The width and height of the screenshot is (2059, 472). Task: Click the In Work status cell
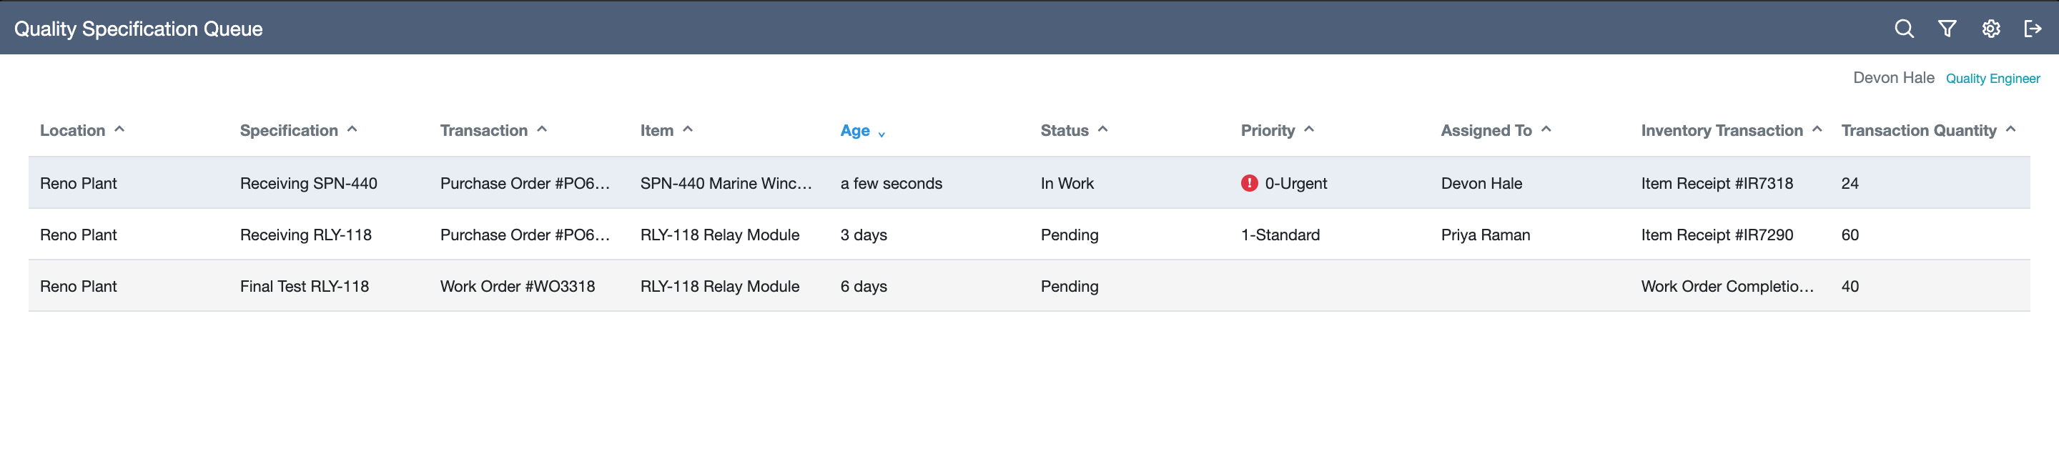pos(1067,183)
